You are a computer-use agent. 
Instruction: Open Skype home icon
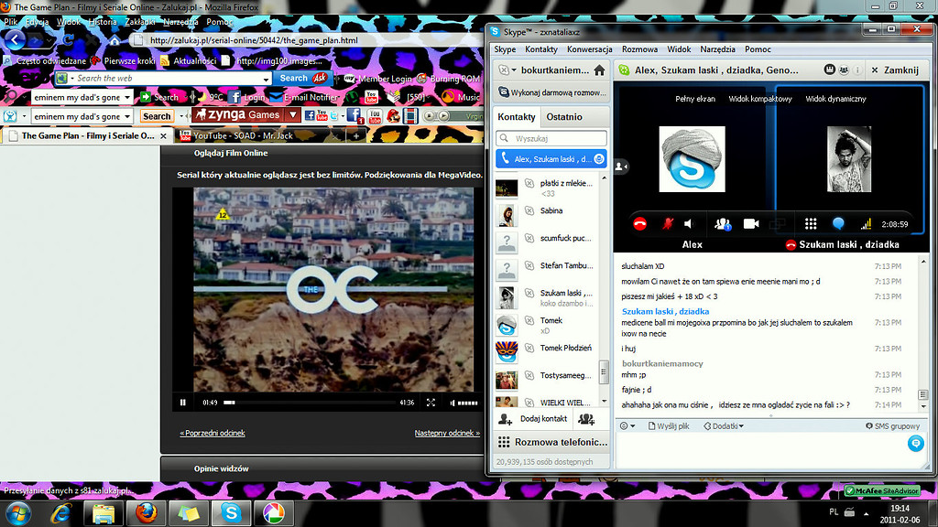(x=599, y=70)
